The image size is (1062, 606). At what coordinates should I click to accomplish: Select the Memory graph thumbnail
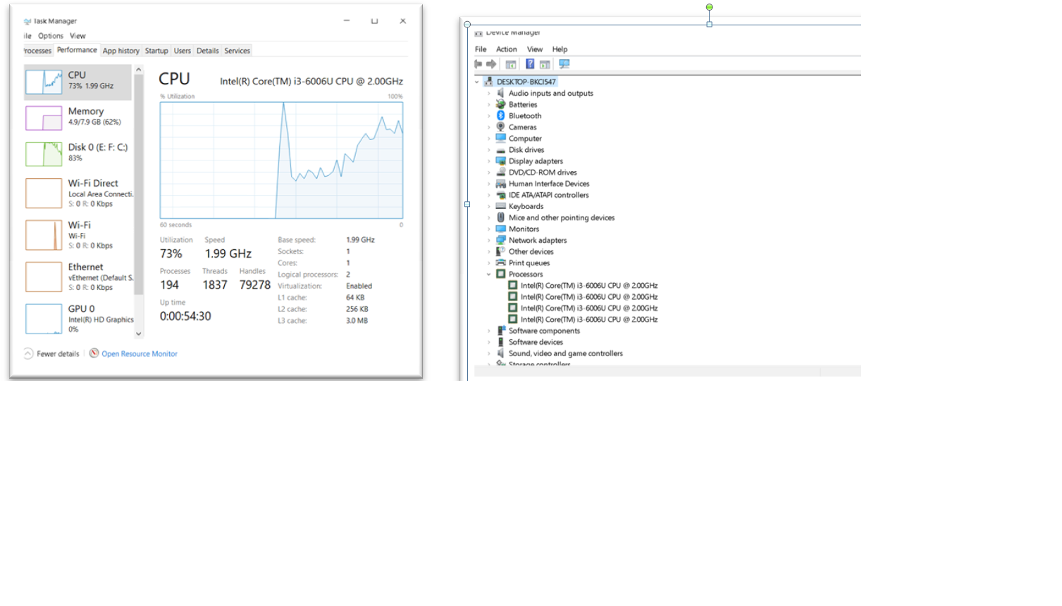(44, 118)
